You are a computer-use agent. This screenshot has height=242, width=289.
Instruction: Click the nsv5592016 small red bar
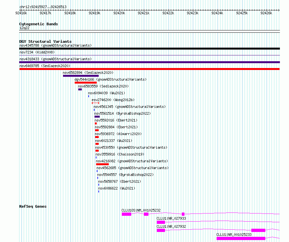pyautogui.click(x=96, y=123)
